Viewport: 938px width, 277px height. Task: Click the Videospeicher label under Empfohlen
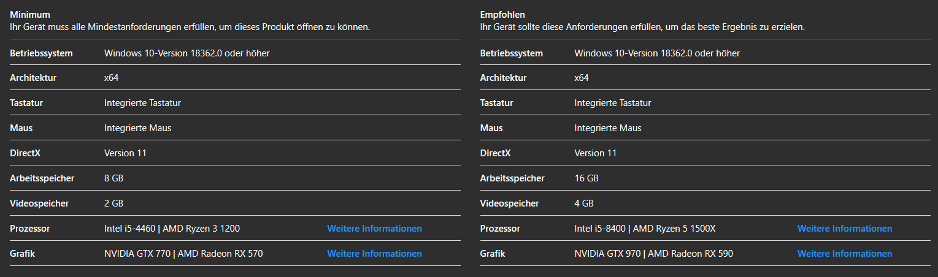(509, 203)
